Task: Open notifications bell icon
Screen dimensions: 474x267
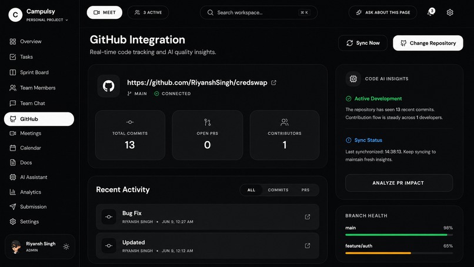Action: pos(430,12)
